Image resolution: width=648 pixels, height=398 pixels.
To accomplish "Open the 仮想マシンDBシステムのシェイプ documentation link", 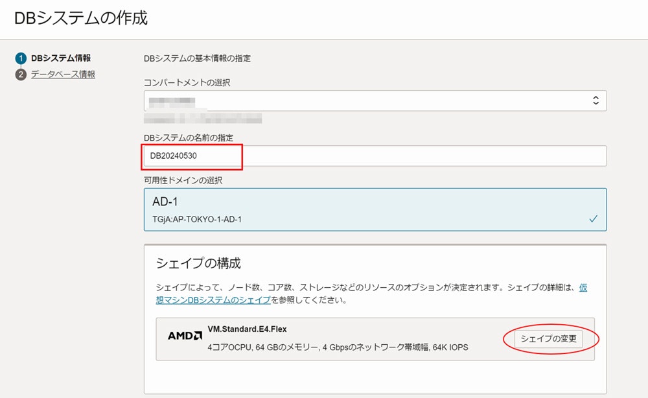I will click(371, 294).
